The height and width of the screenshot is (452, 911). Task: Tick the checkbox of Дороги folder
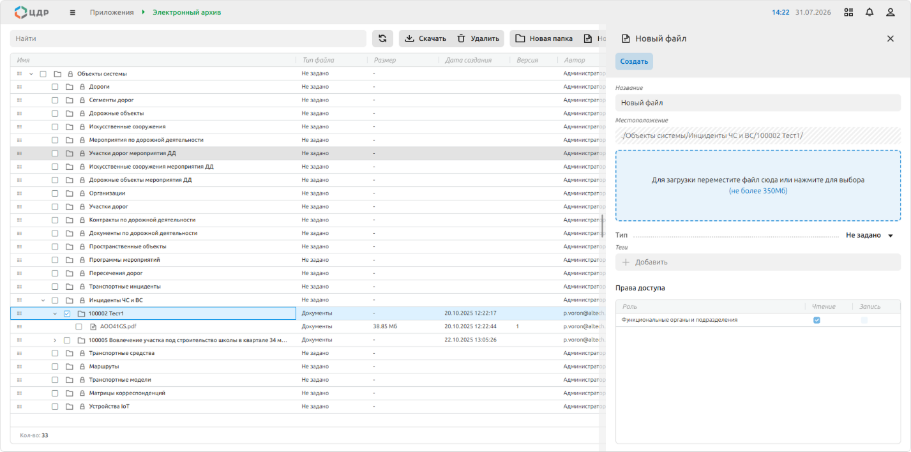point(55,87)
